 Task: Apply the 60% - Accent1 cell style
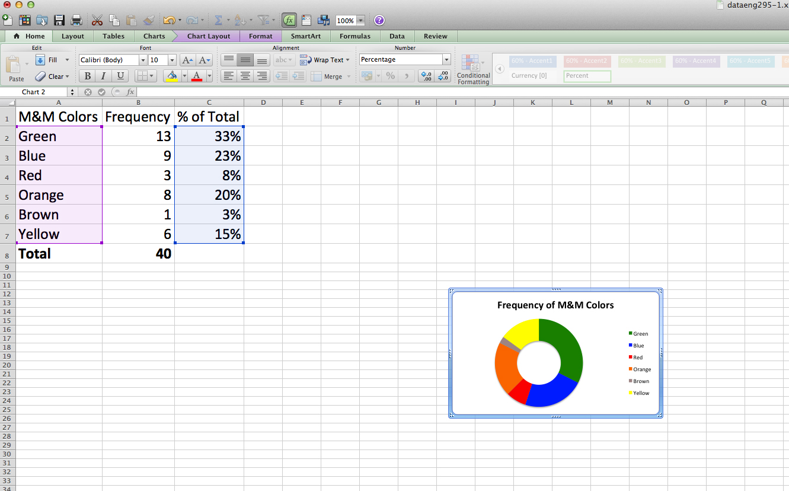(x=532, y=60)
